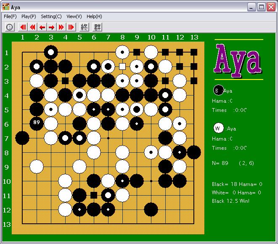Jump to last move with triple-bar right arrow
The image size is (278, 244).
click(x=71, y=27)
